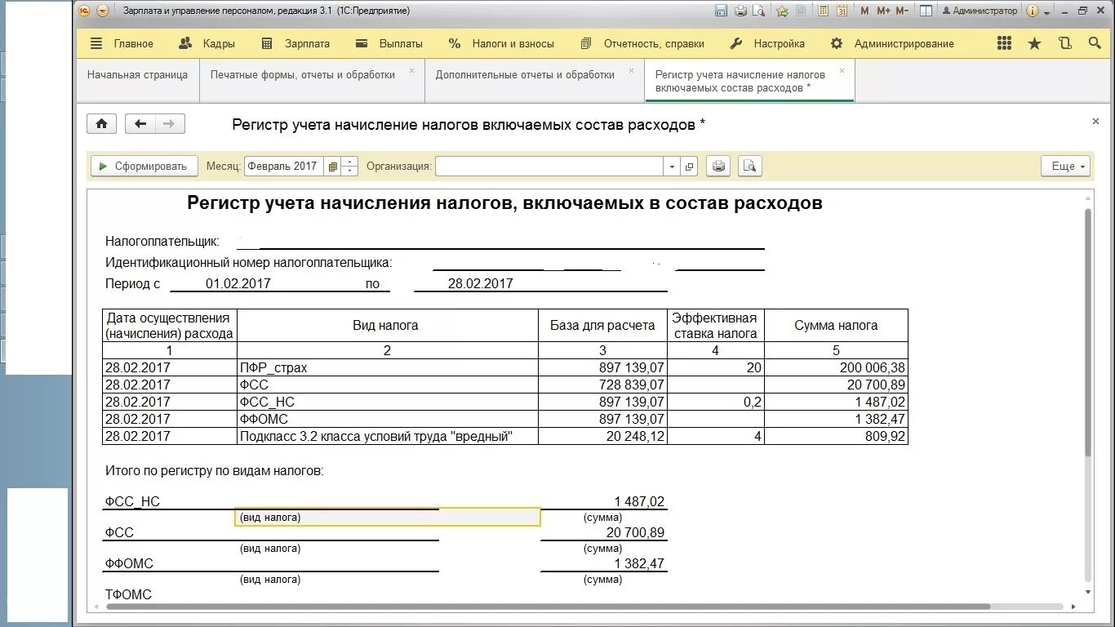Screen dimensions: 1115x627
Task: Select the ФФОМС row cell in table
Action: coord(387,419)
